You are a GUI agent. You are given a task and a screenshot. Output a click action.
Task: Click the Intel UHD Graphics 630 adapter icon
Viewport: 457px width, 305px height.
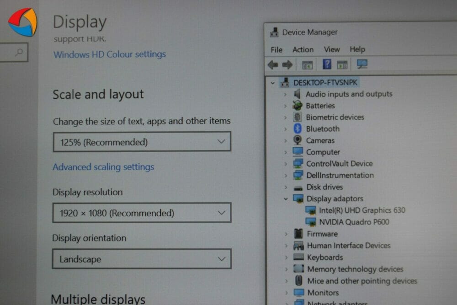pos(310,210)
